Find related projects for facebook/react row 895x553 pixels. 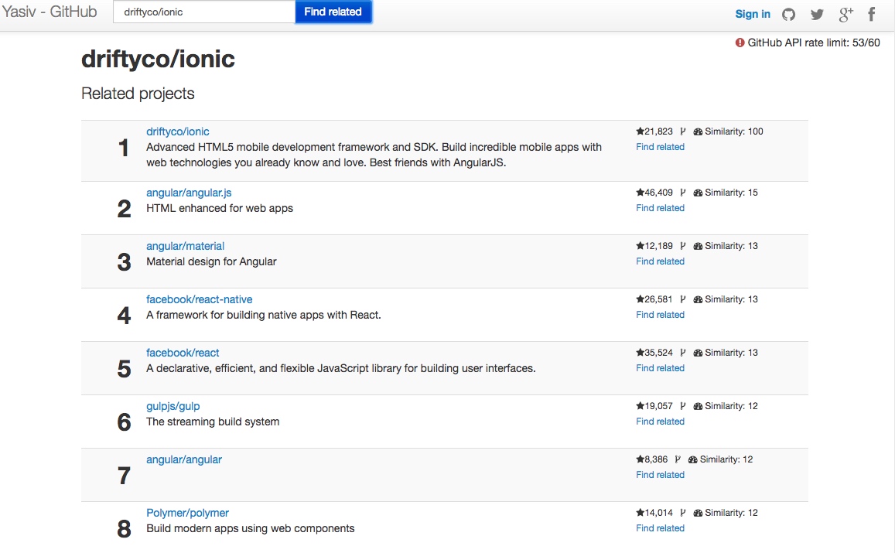(x=660, y=368)
